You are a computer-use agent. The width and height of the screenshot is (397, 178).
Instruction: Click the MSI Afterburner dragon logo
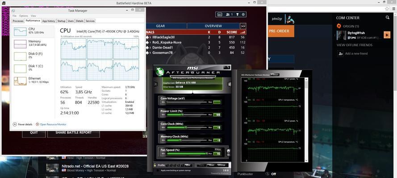pos(160,71)
